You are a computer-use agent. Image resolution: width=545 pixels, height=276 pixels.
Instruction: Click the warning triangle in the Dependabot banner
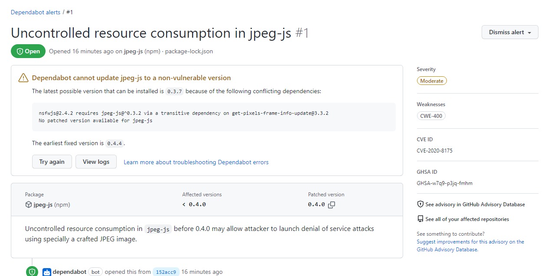pyautogui.click(x=23, y=78)
